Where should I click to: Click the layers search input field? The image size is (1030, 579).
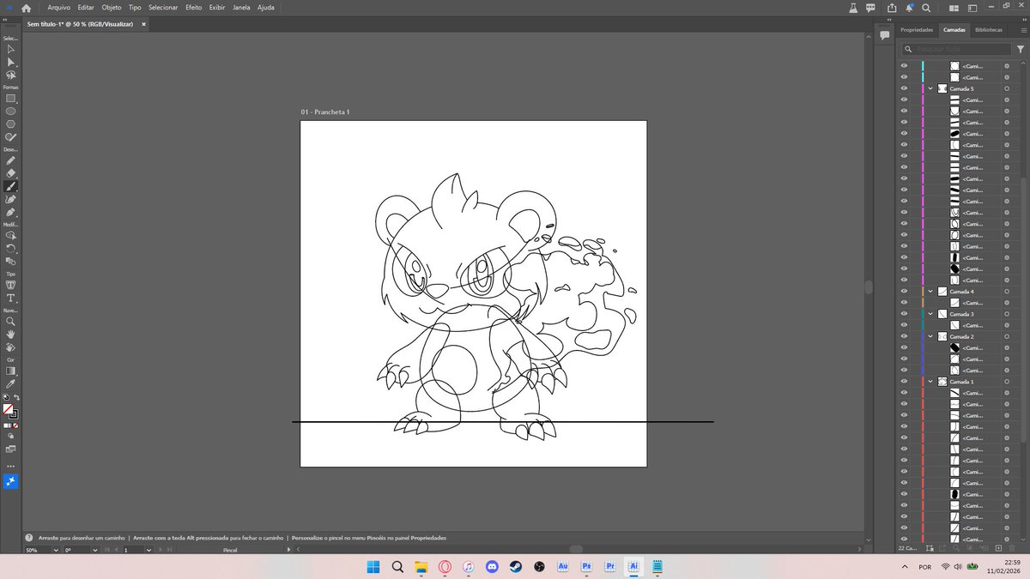(x=956, y=50)
